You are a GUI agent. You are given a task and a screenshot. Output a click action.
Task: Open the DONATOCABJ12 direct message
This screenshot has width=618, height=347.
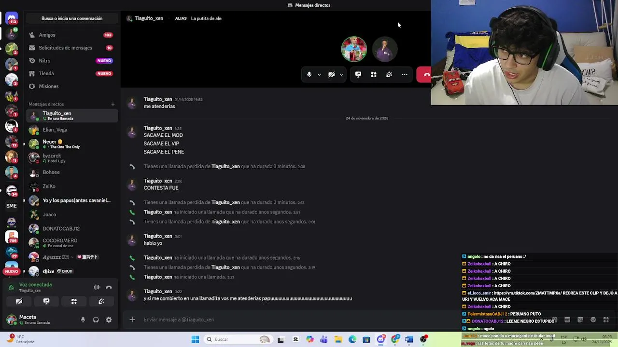[x=72, y=229]
